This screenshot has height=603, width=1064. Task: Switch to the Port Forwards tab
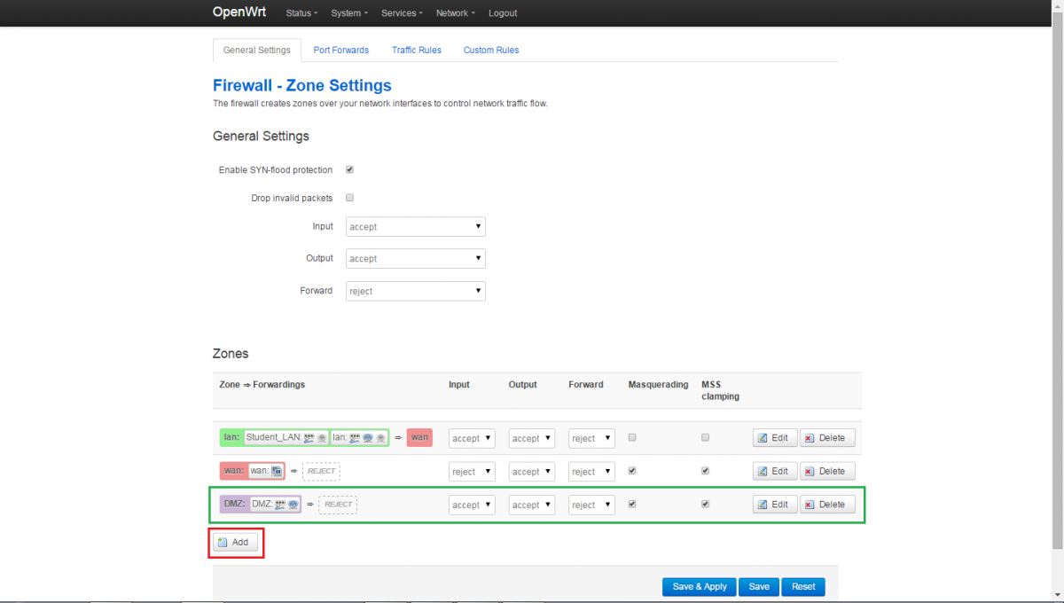[340, 50]
